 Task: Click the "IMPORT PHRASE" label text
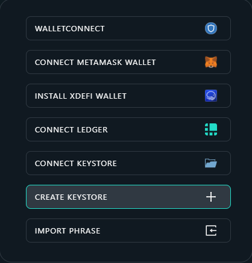(x=68, y=231)
